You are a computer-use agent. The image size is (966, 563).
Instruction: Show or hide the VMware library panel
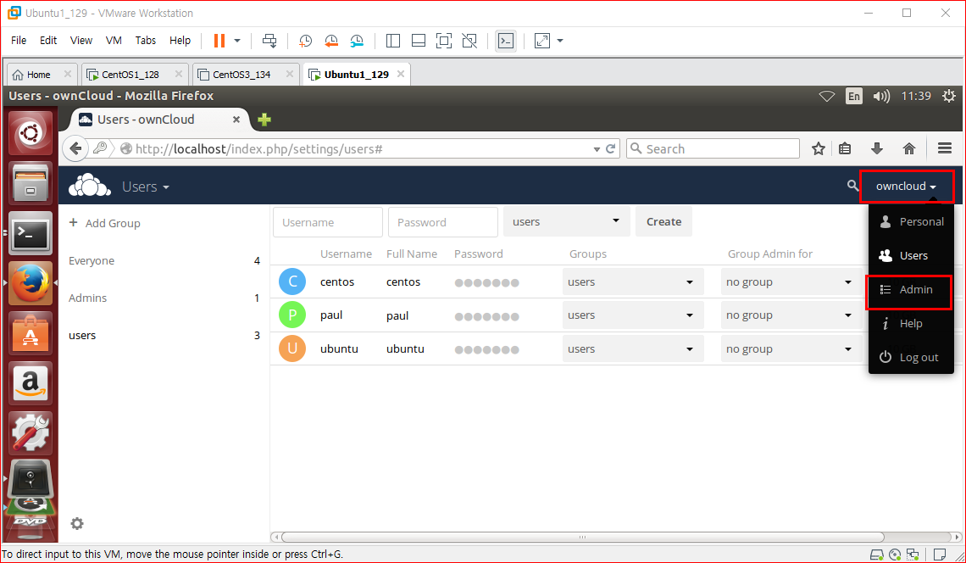tap(393, 41)
